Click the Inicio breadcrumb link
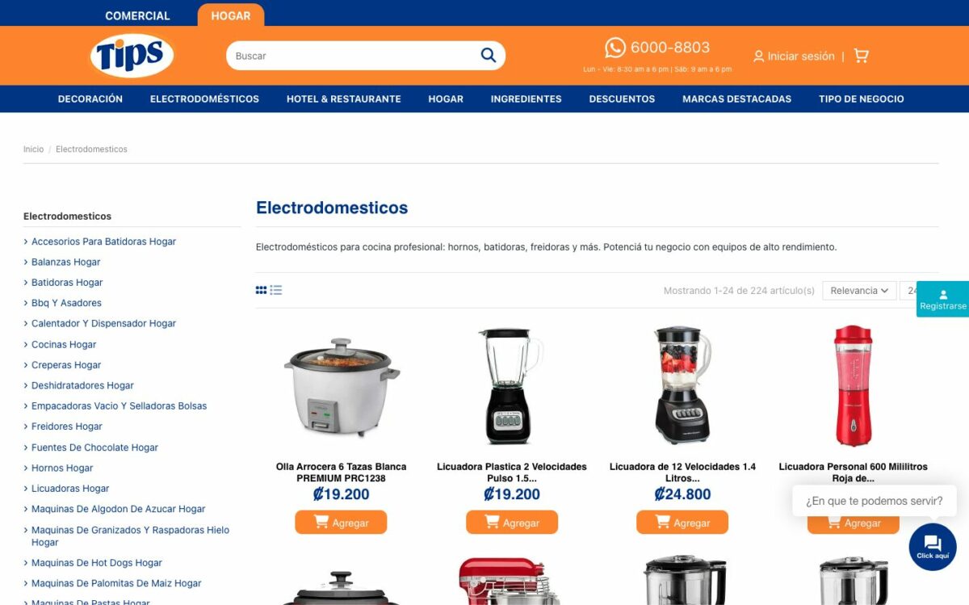 pos(33,149)
